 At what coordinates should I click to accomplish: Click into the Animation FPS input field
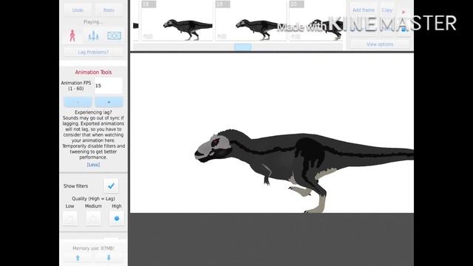(109, 86)
